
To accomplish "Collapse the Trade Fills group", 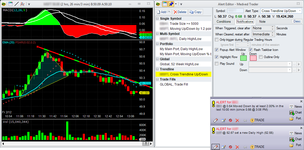I will [x=157, y=79].
